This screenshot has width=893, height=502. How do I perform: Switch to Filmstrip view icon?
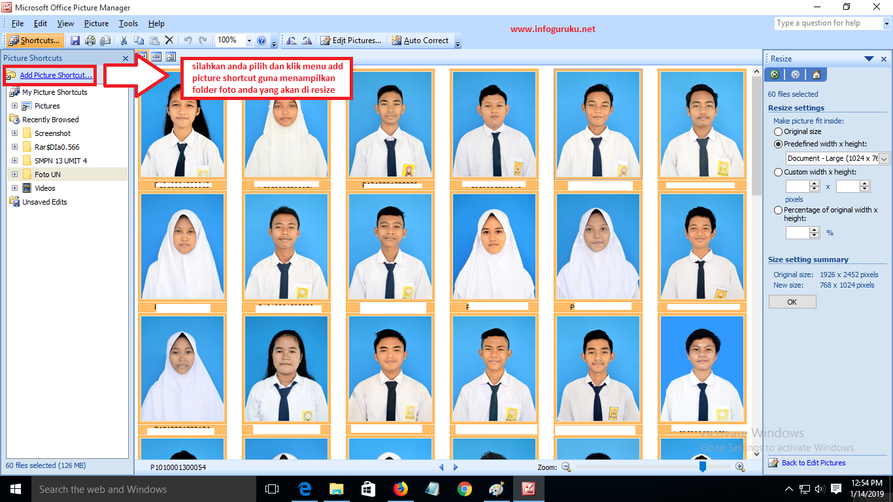[157, 57]
